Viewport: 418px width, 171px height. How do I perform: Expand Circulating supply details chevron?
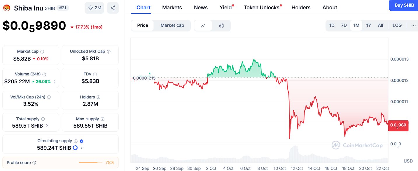[82, 148]
